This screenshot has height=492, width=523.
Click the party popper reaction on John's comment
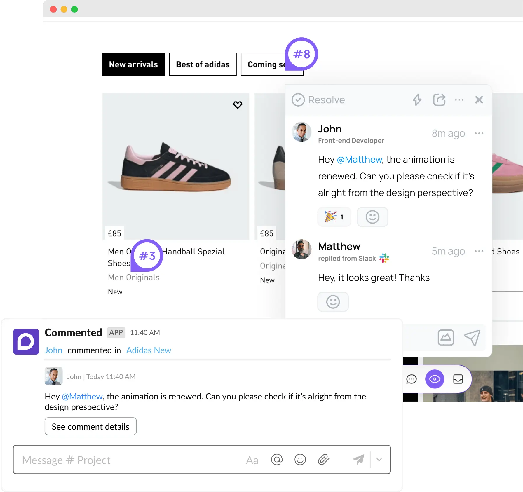[334, 217]
